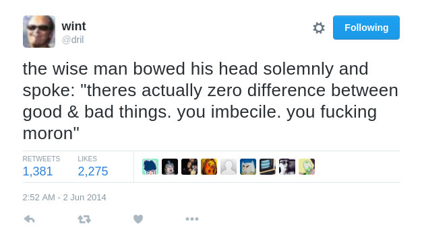Open the default gray silhouette avatar

(229, 167)
